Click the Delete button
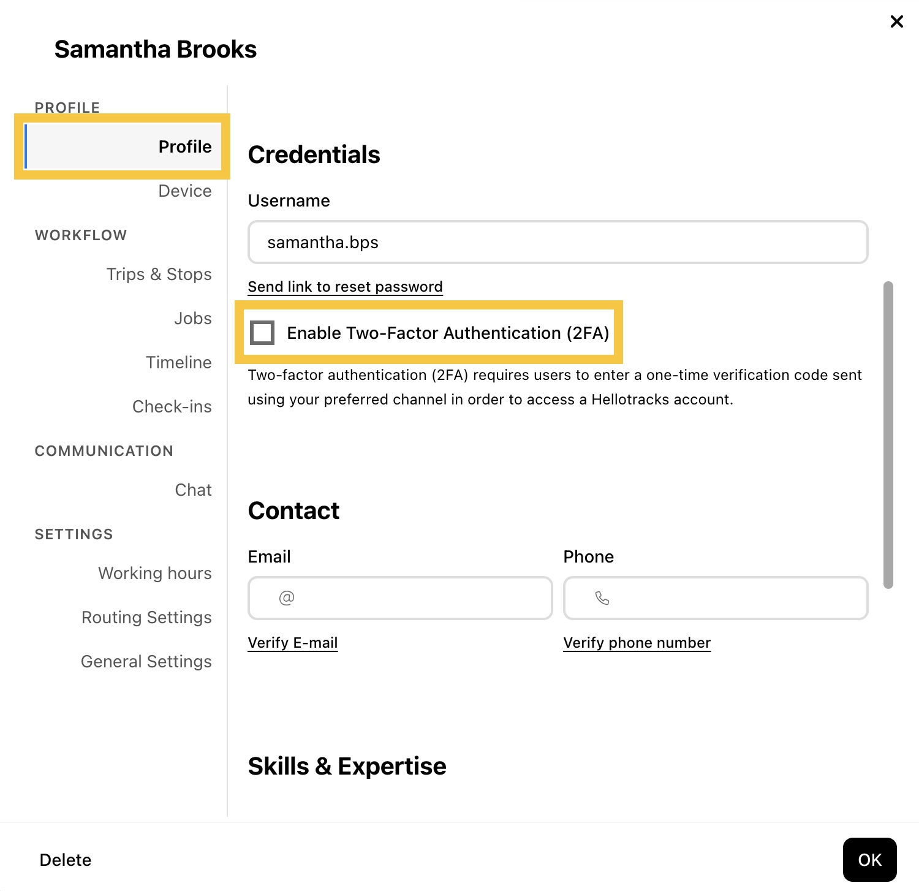This screenshot has height=891, width=919. point(66,860)
